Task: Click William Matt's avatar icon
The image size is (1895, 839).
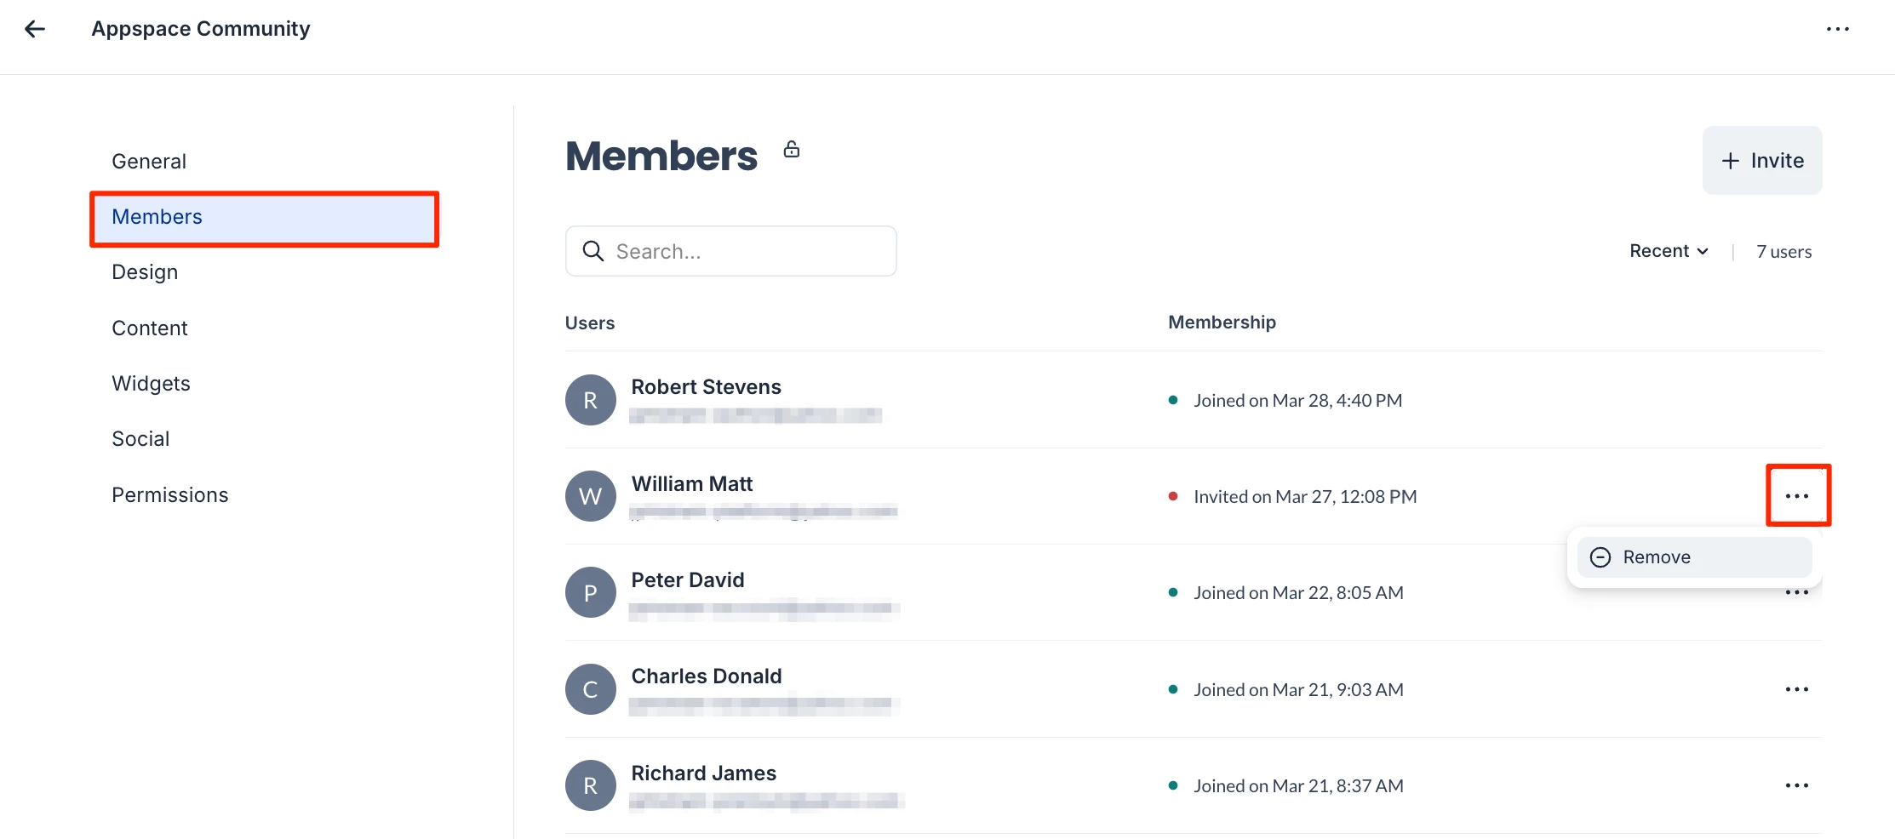Action: click(x=590, y=496)
